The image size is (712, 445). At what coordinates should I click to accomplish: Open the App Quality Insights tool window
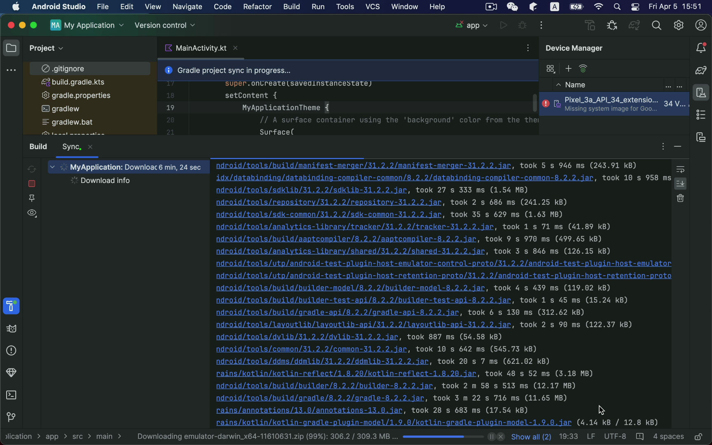point(11,373)
